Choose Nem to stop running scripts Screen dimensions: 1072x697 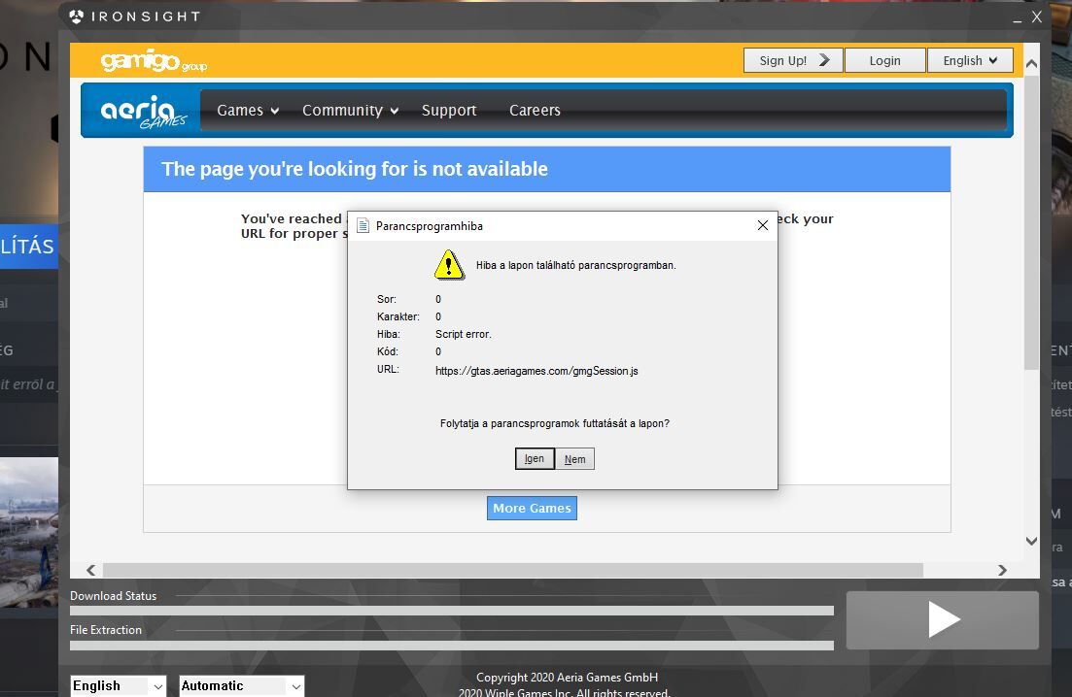pyautogui.click(x=575, y=459)
